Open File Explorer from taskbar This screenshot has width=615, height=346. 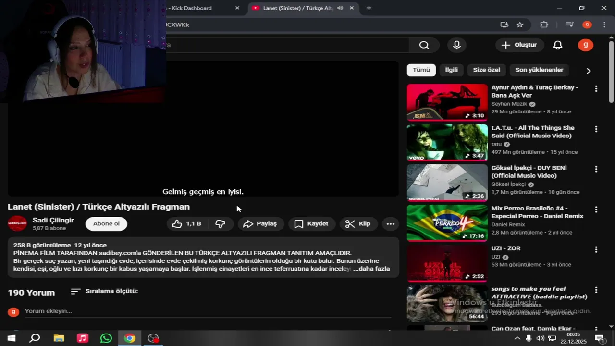point(59,338)
